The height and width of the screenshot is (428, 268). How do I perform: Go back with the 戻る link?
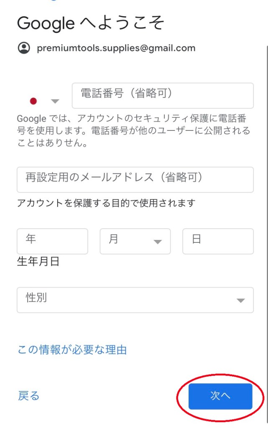click(x=28, y=395)
